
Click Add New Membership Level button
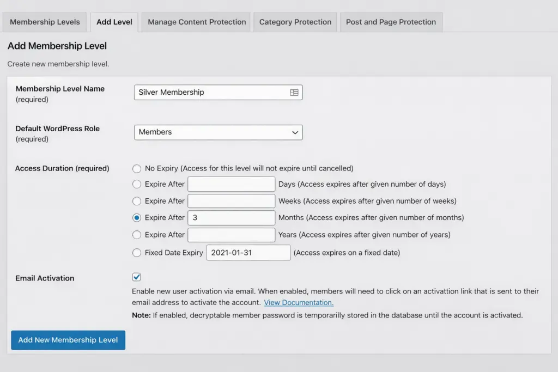[68, 340]
